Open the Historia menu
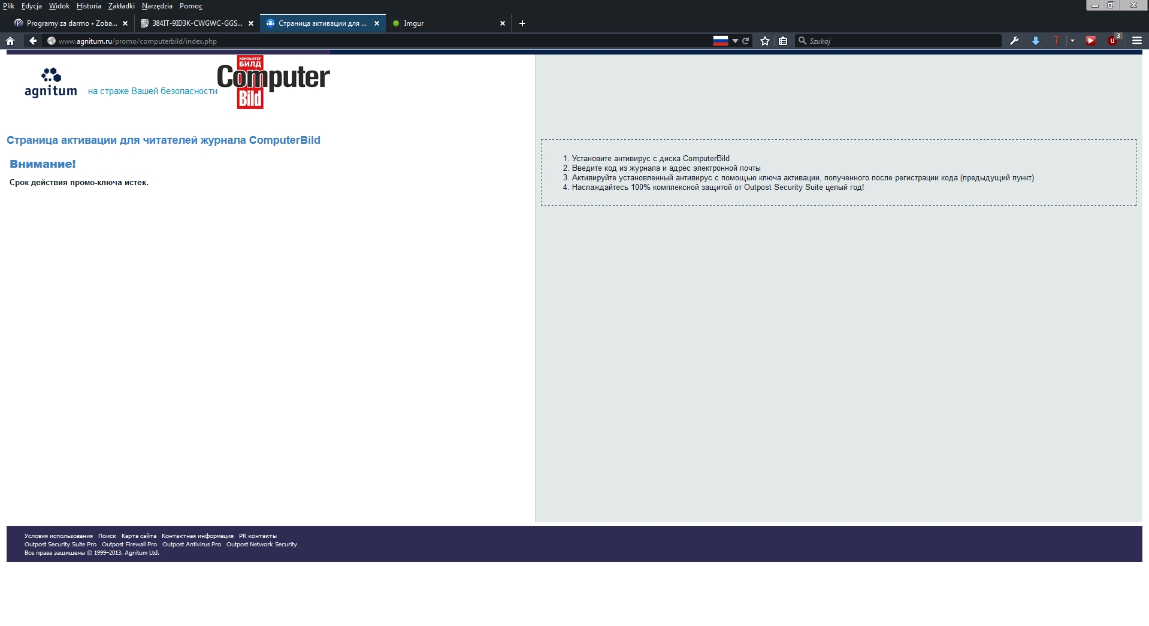 89,6
